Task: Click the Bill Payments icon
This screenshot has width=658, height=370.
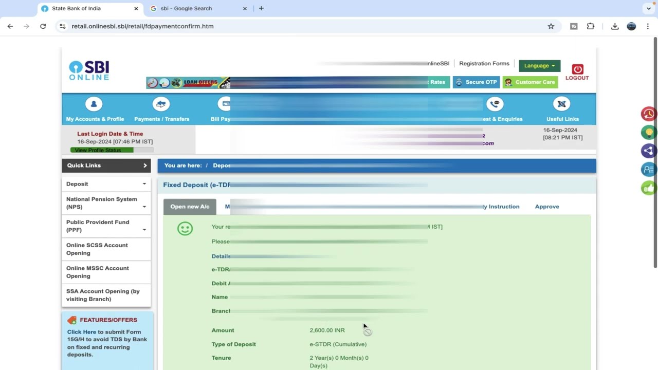Action: click(224, 104)
